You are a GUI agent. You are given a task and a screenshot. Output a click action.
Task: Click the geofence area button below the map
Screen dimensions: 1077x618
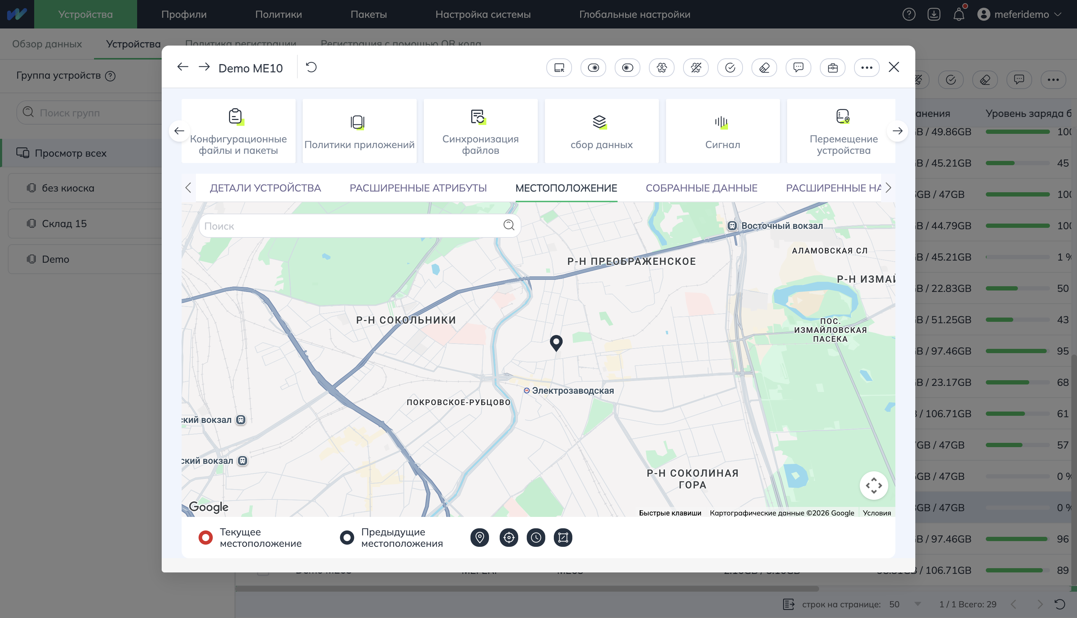563,538
